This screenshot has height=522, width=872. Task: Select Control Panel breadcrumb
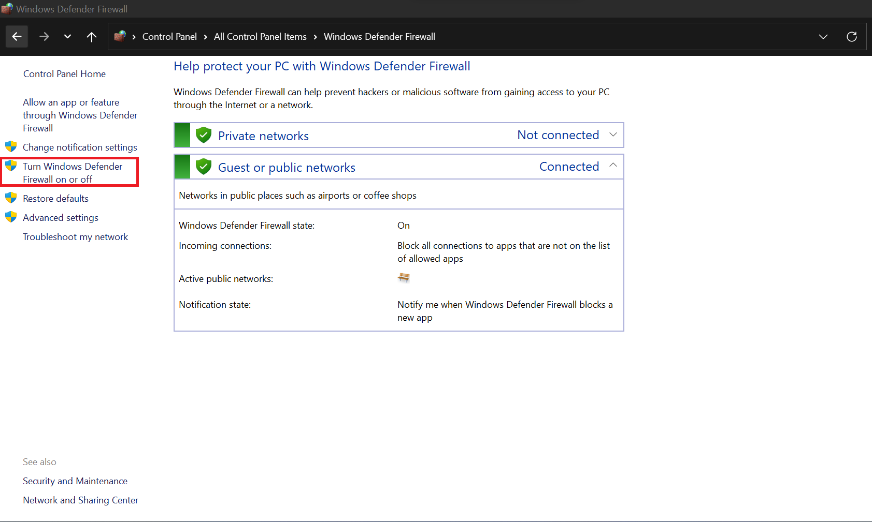pyautogui.click(x=169, y=37)
